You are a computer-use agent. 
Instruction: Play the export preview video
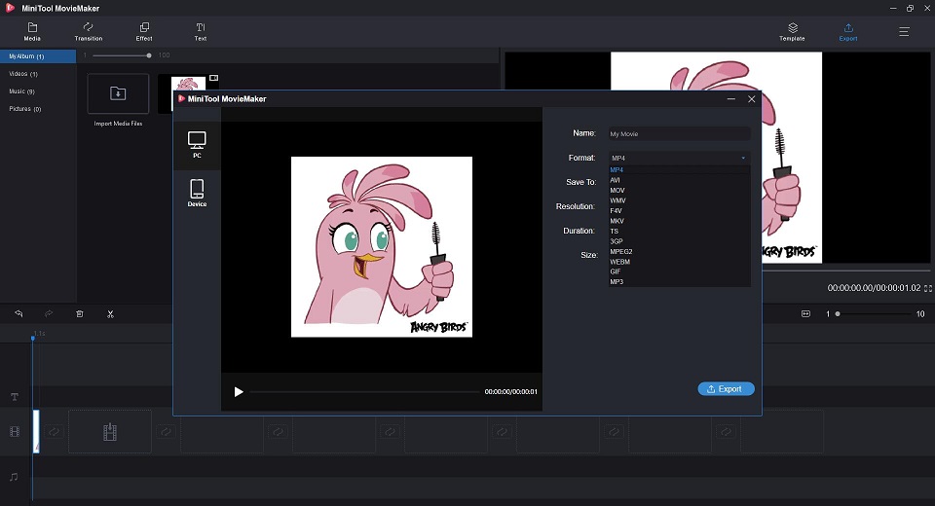coord(239,391)
